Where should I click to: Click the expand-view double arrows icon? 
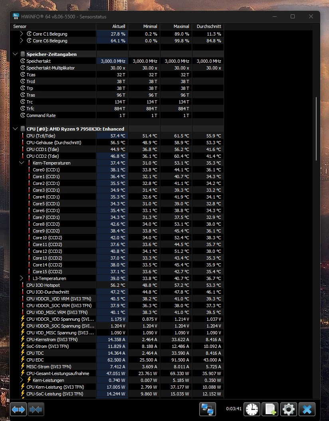tap(18, 409)
